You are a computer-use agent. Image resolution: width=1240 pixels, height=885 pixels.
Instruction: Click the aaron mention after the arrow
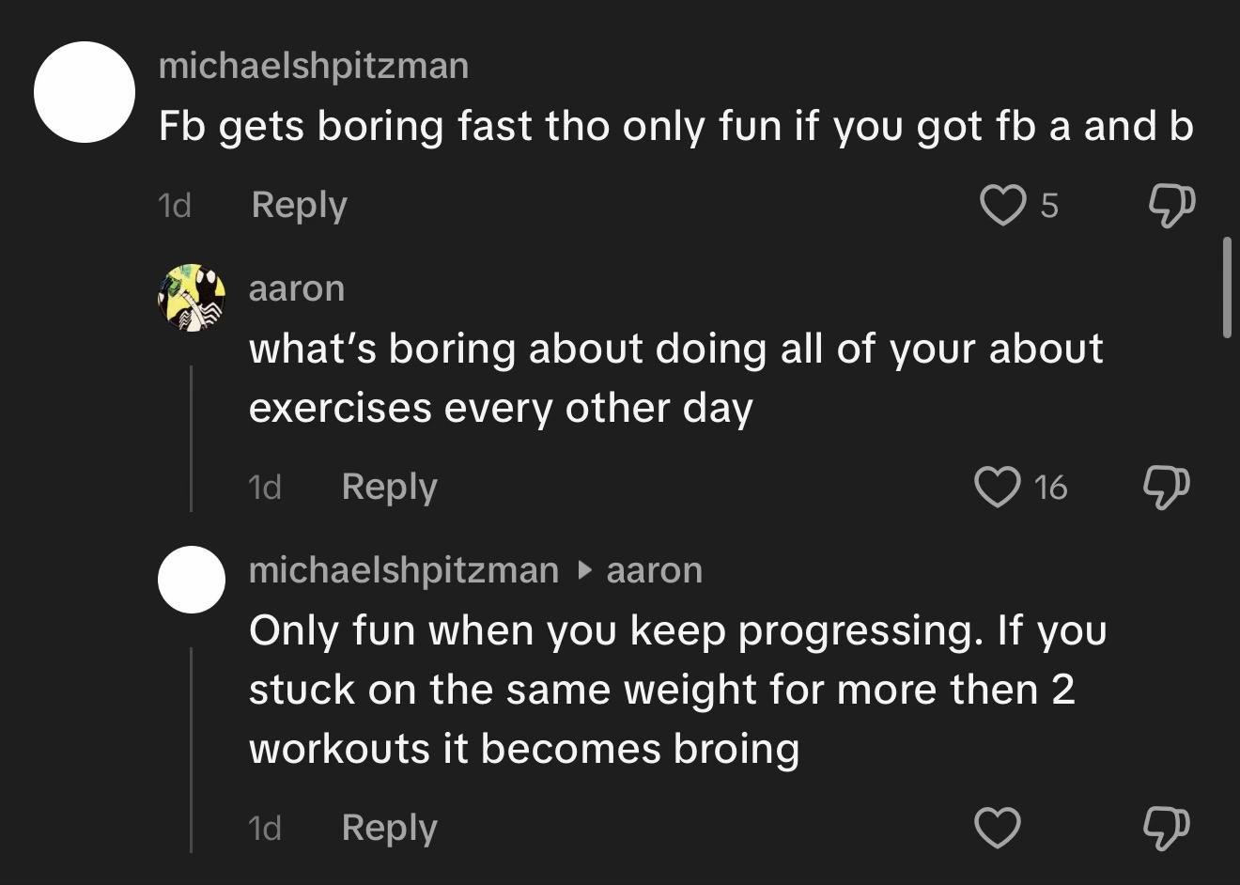pyautogui.click(x=655, y=570)
